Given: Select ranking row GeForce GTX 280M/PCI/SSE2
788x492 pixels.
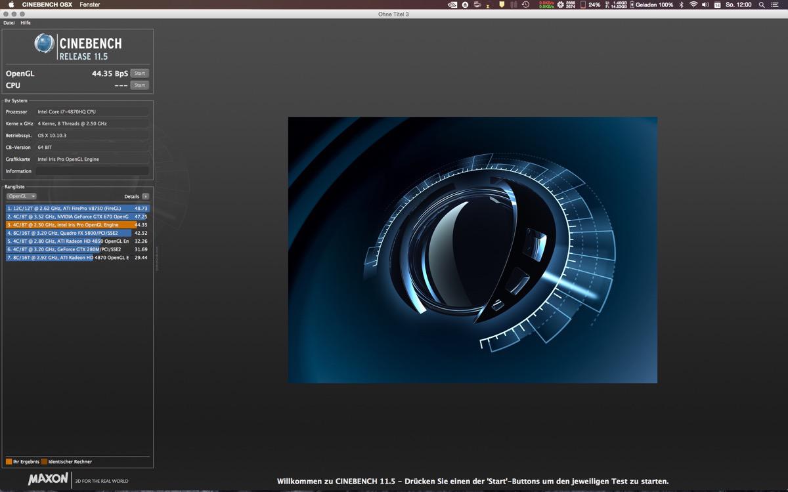Looking at the screenshot, I should [77, 249].
